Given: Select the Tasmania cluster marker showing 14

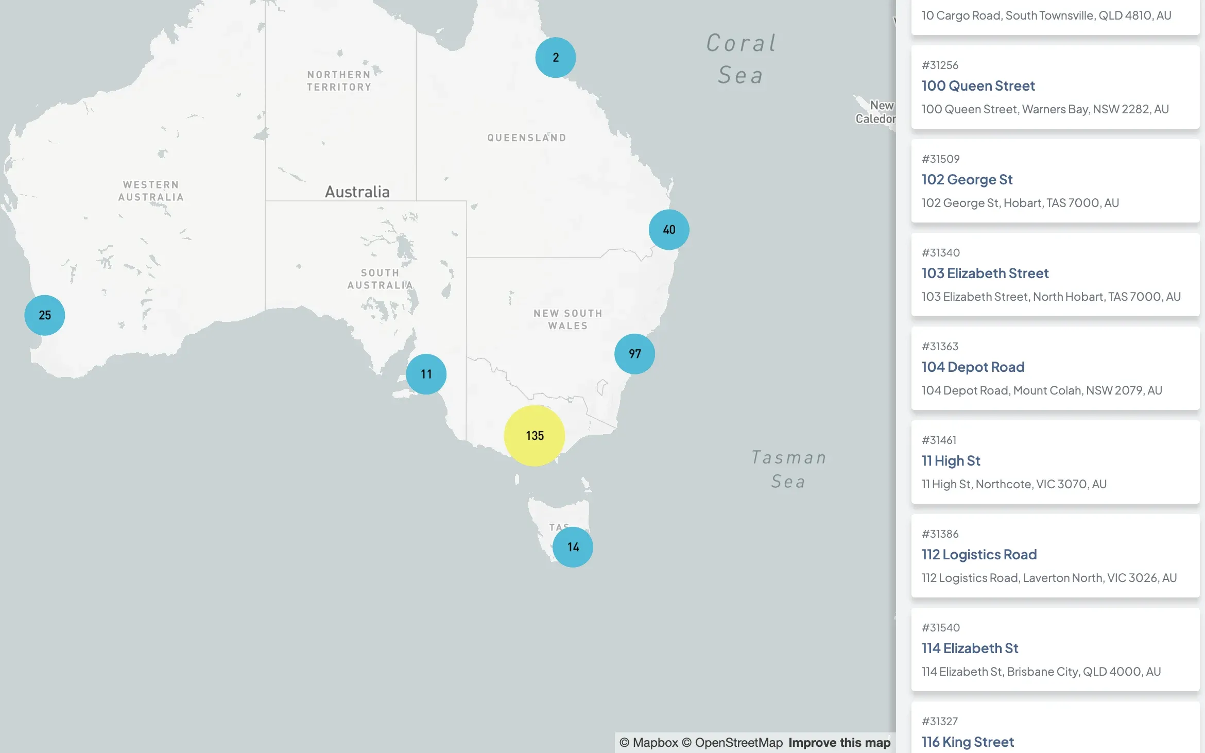Looking at the screenshot, I should (573, 547).
